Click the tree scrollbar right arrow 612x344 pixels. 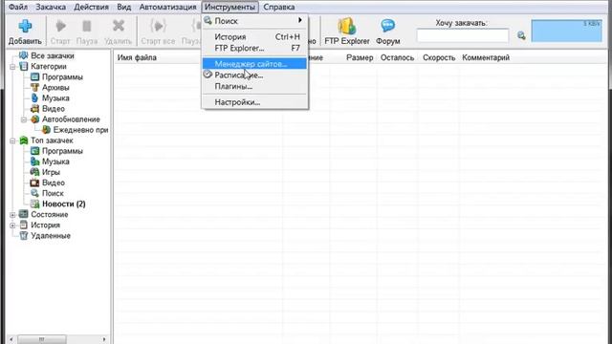coord(104,339)
